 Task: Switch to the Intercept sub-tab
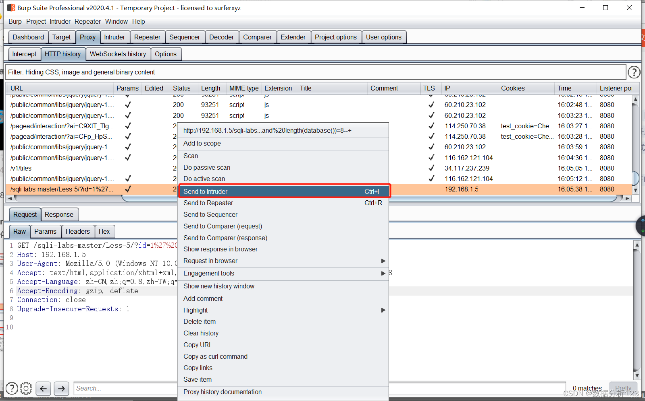point(24,54)
